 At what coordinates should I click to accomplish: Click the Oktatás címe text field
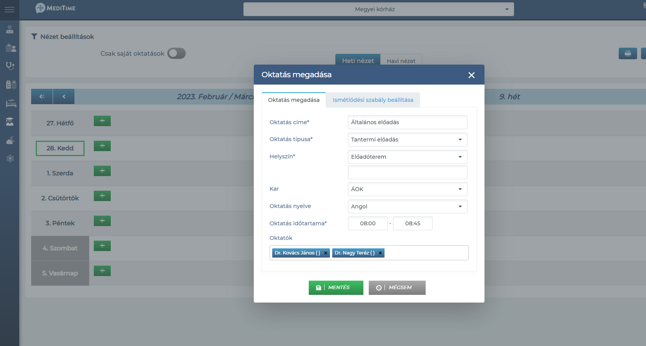coord(408,122)
